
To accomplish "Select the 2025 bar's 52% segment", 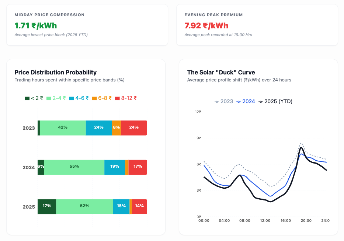I will [x=85, y=207].
